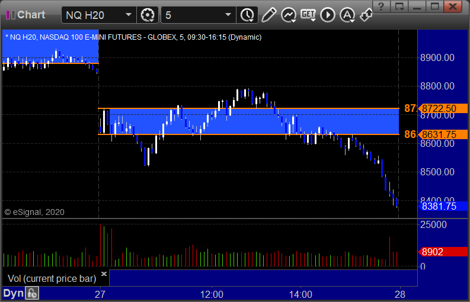
Task: Toggle the lock icon beside Dyn
Action: tap(32, 294)
